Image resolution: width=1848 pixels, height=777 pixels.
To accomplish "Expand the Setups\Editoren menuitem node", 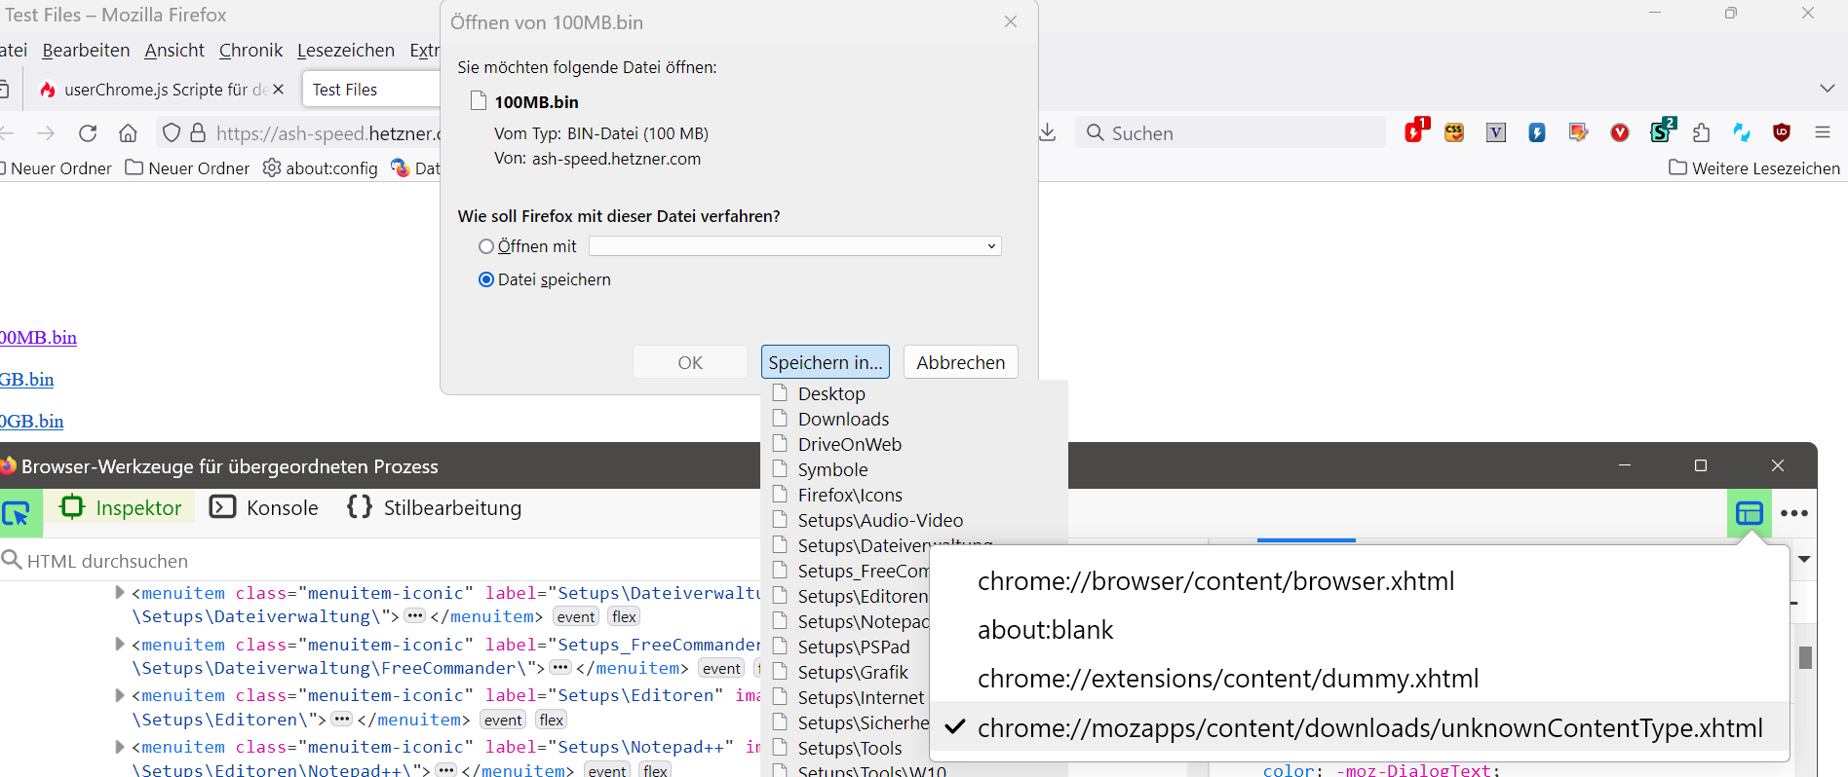I will point(120,695).
